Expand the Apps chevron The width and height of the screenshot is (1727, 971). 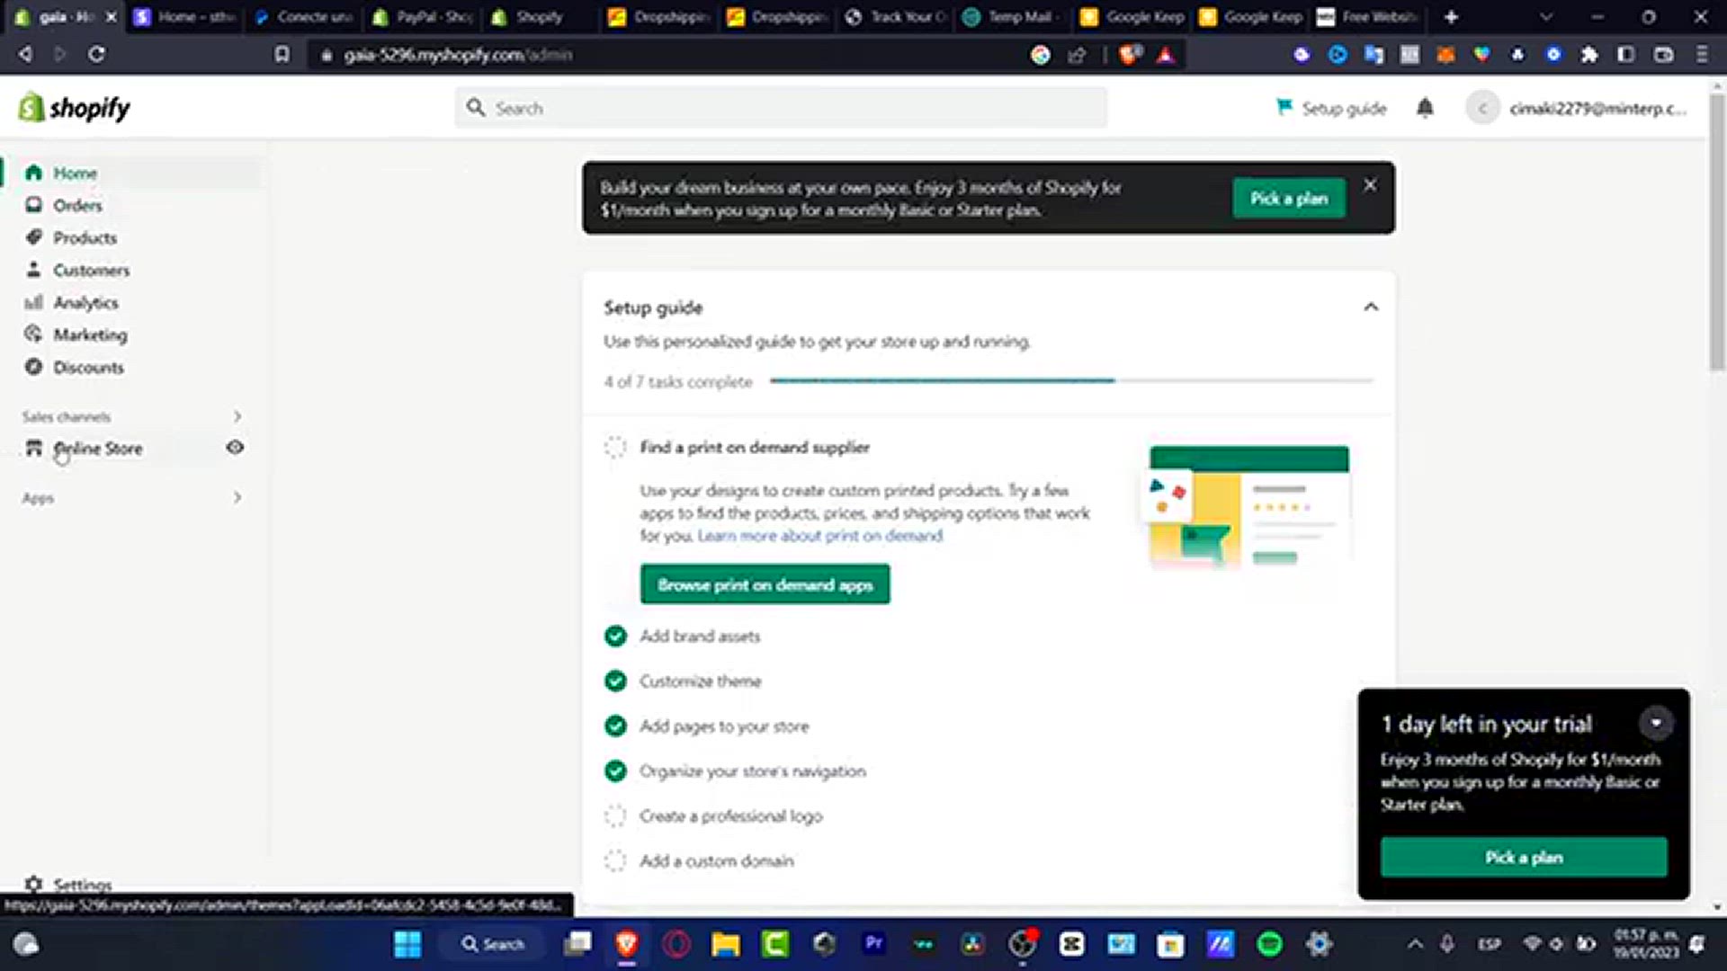pos(237,497)
